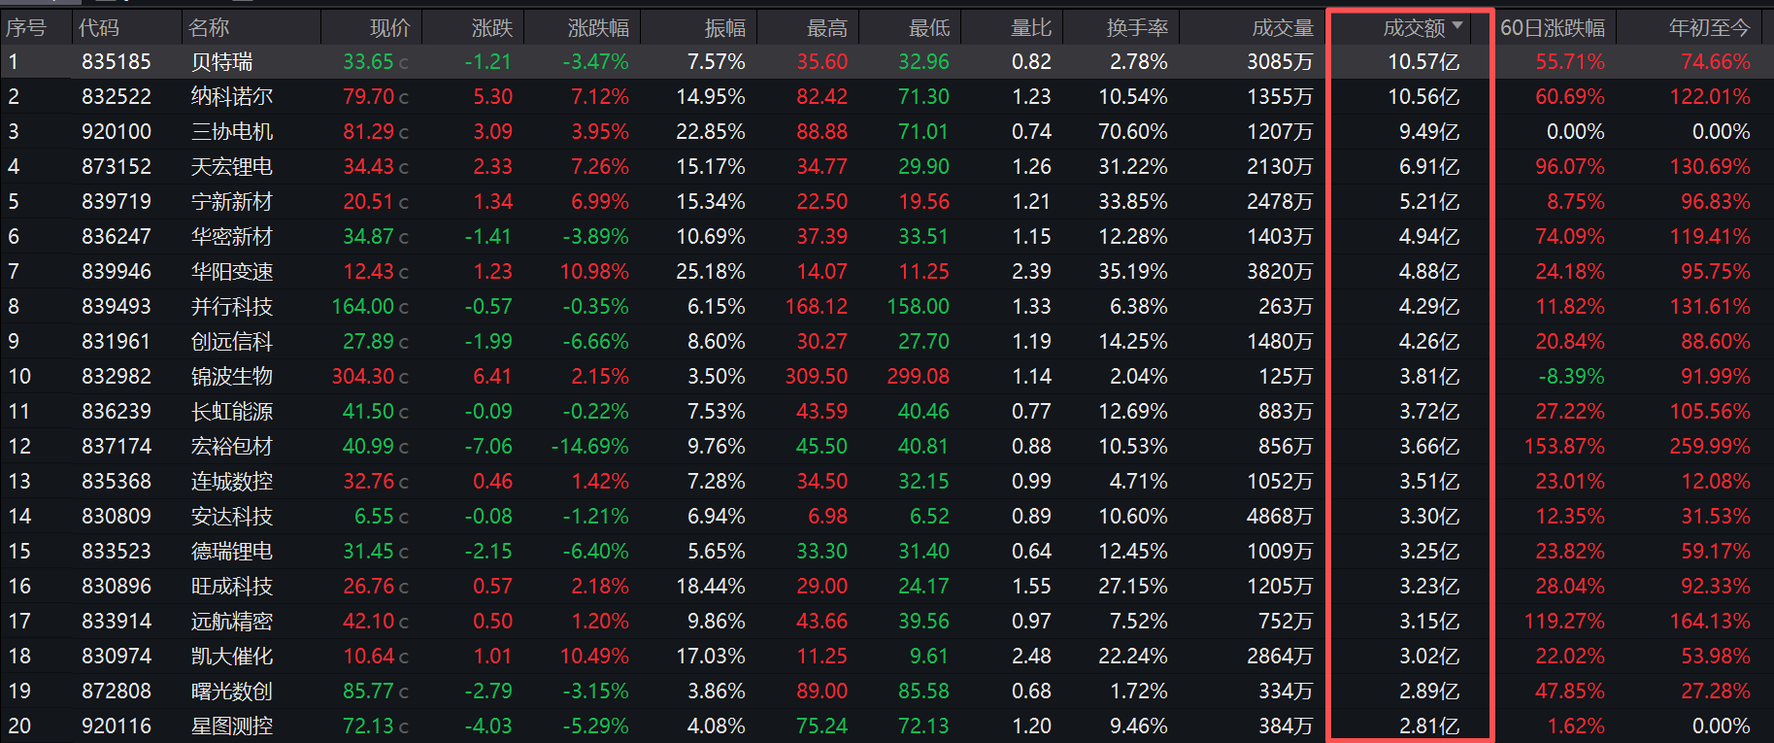This screenshot has width=1774, height=743.
Task: Click stock code 839719
Action: pyautogui.click(x=117, y=202)
